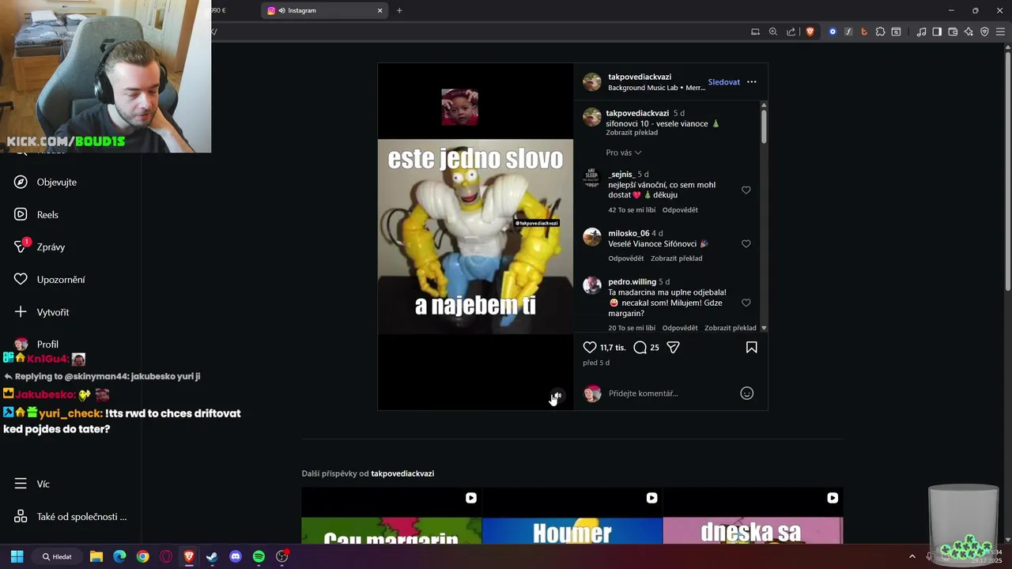Open the Leo AI sparkle icon
Viewport: 1012px width, 569px height.
click(x=969, y=32)
